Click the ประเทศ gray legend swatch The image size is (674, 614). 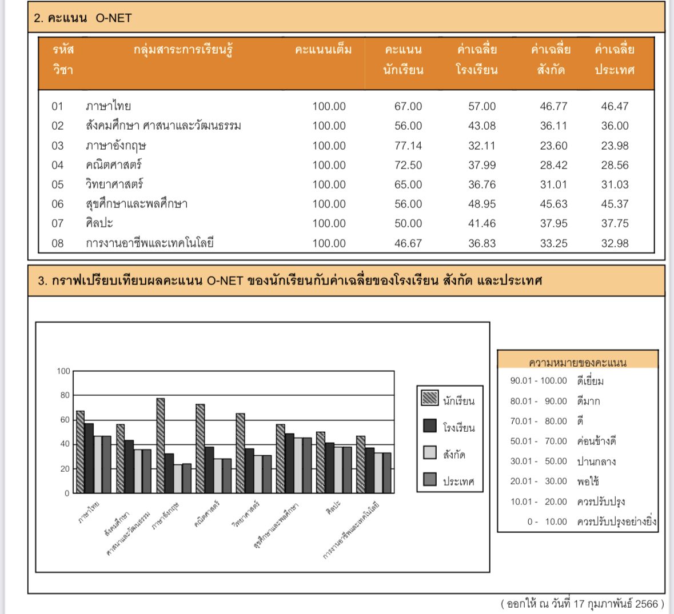(x=430, y=479)
